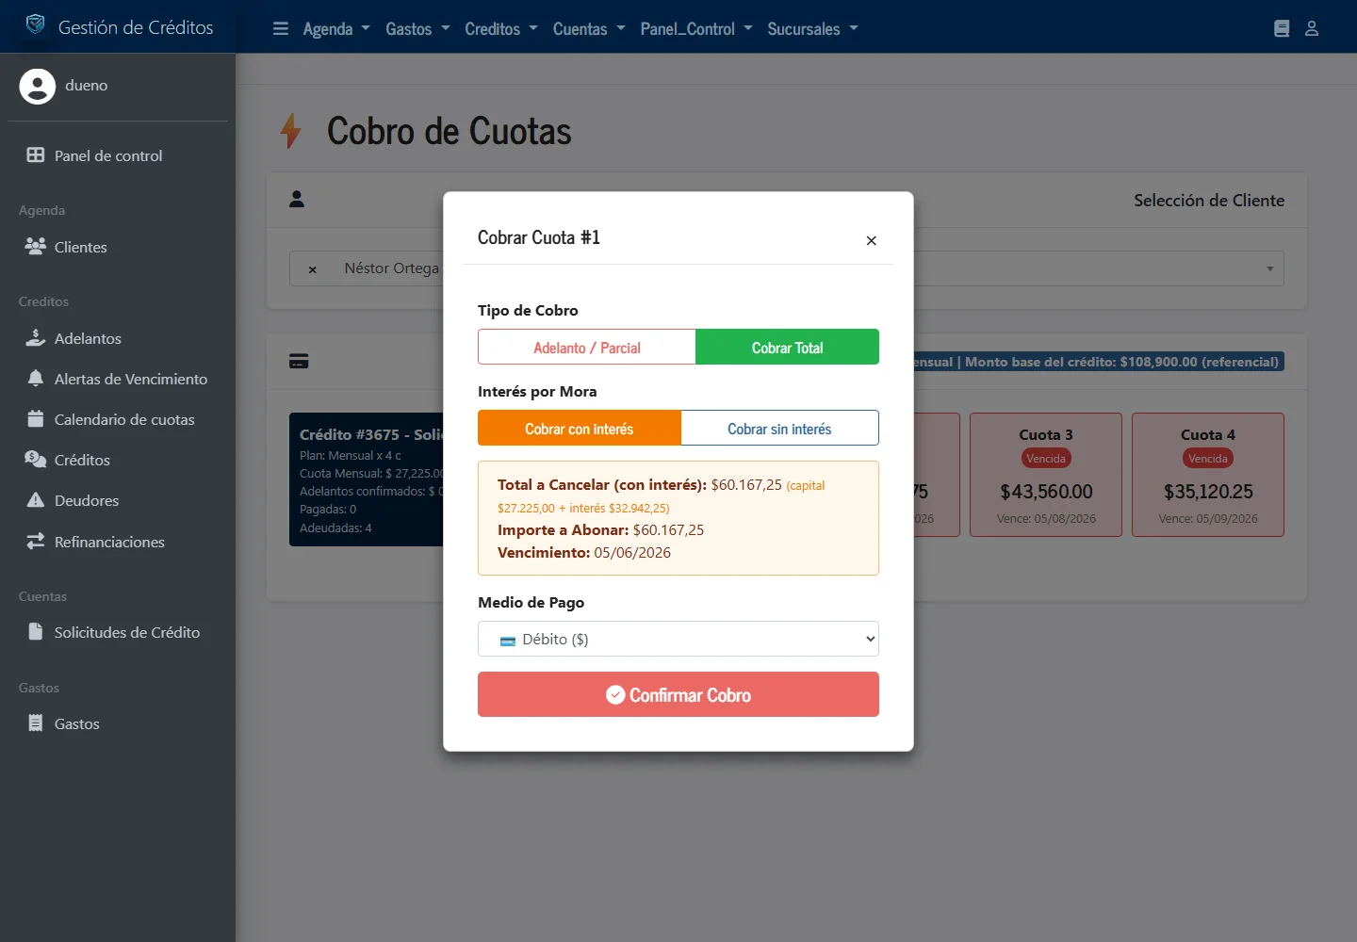Screen dimensions: 1357x942
Task: Click the Crédito #3675 summary card
Action: (367, 479)
